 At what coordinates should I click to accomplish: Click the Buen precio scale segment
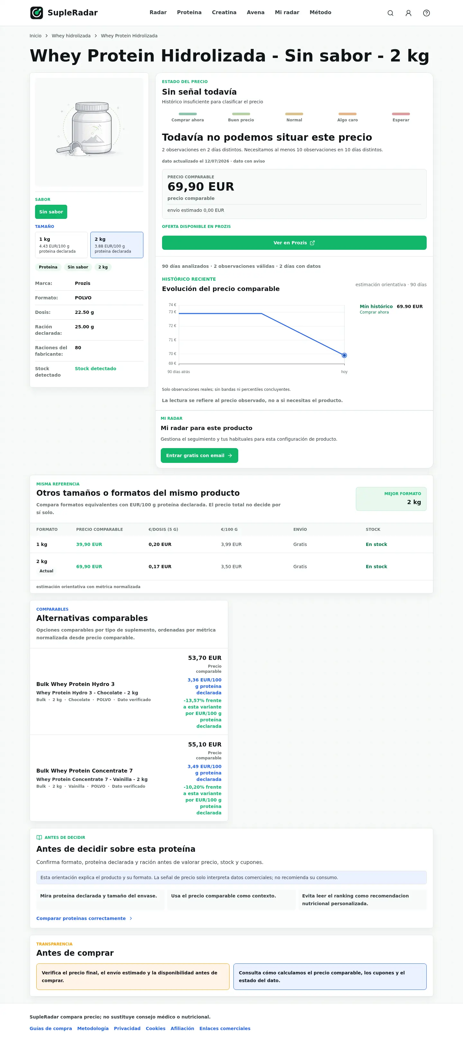pyautogui.click(x=241, y=117)
